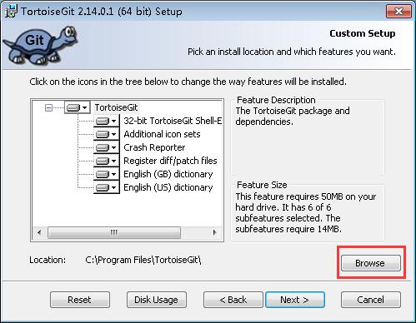Go back with the Back button
Viewport: 416px width, 323px height.
pos(233,300)
